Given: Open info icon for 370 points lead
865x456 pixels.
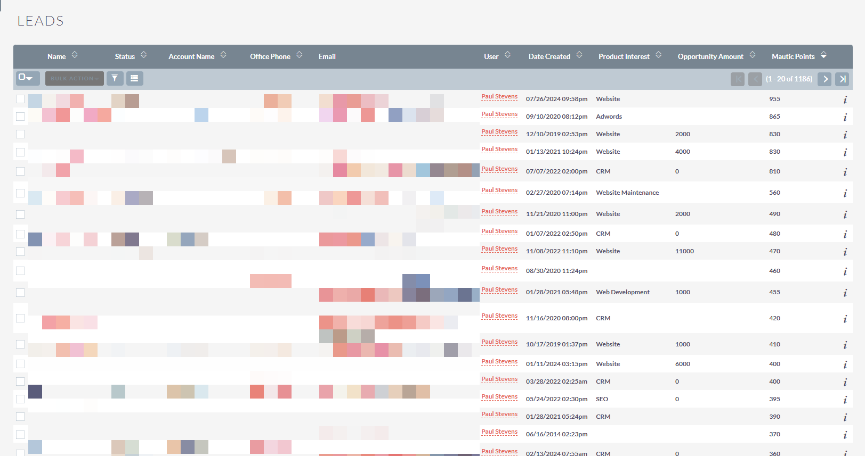Looking at the screenshot, I should pos(845,435).
